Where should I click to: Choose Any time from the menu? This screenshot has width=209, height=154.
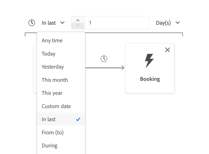click(61, 41)
